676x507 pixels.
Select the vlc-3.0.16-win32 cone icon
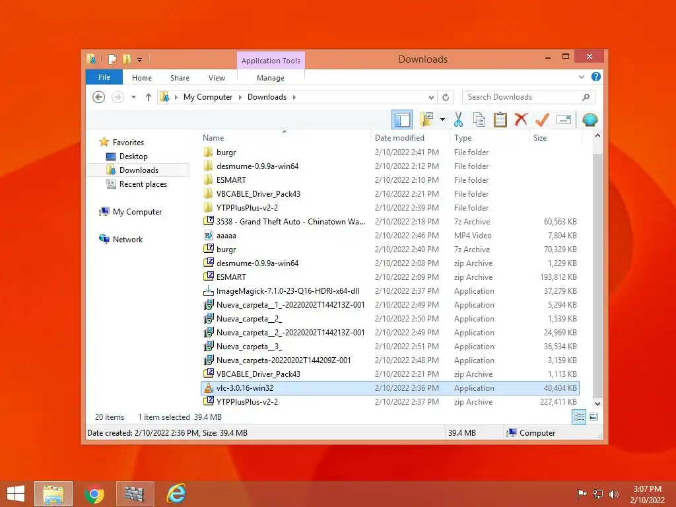coord(209,388)
